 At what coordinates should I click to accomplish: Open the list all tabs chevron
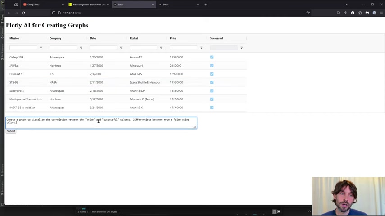click(x=346, y=4)
